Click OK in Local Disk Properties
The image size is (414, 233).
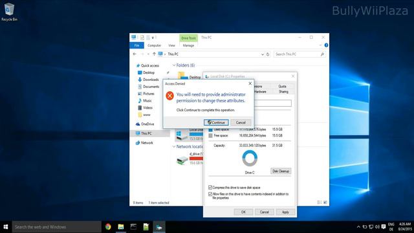coord(243,212)
